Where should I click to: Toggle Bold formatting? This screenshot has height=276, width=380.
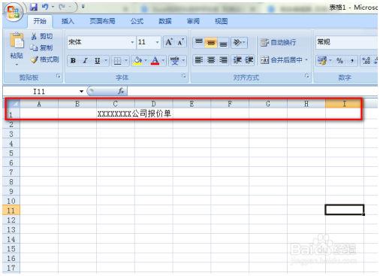tap(73, 61)
